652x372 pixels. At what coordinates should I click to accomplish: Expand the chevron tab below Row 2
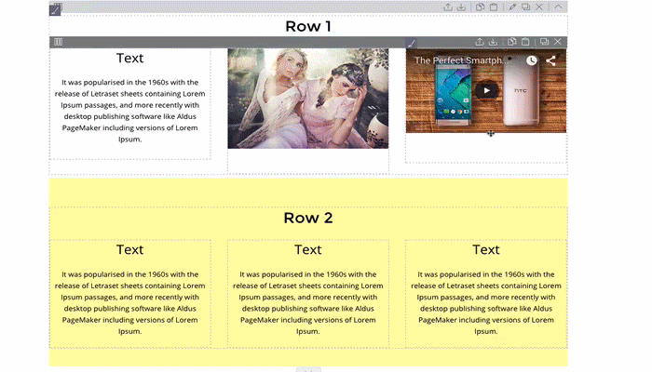coord(308,369)
